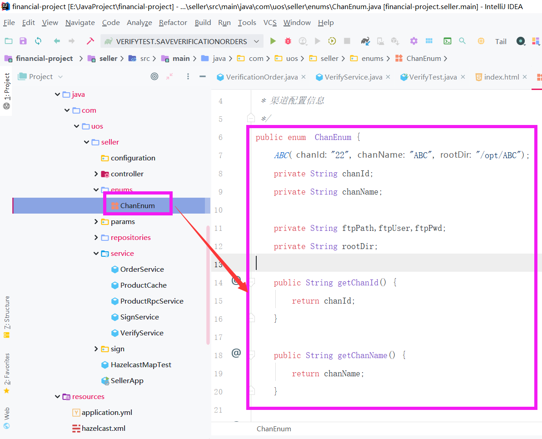Expand the controller folder
The width and height of the screenshot is (542, 439).
(96, 174)
